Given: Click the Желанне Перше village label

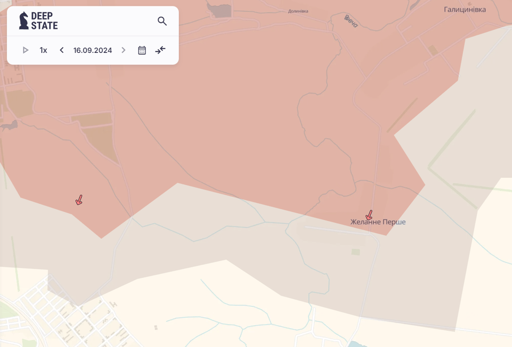Looking at the screenshot, I should [378, 222].
